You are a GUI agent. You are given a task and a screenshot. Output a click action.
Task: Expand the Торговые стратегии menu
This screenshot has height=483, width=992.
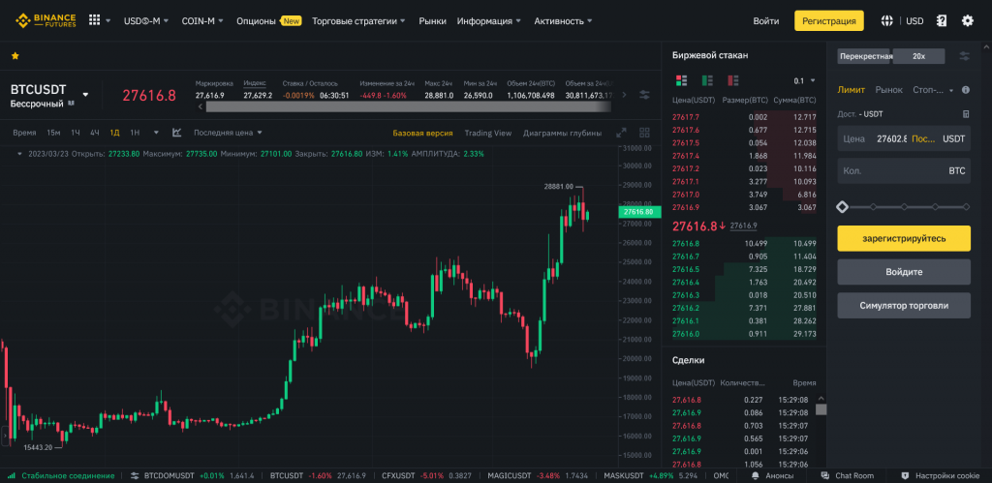(x=358, y=21)
